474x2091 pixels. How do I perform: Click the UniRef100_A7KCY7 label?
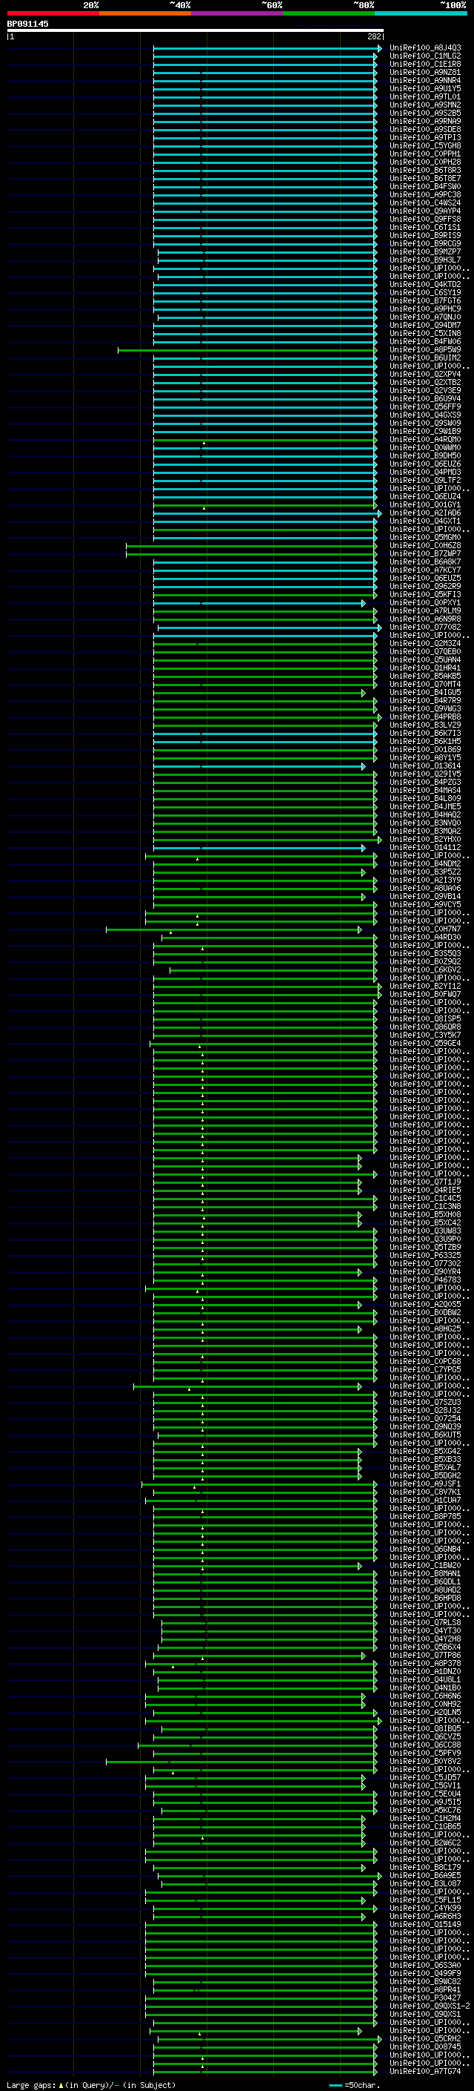(x=425, y=570)
